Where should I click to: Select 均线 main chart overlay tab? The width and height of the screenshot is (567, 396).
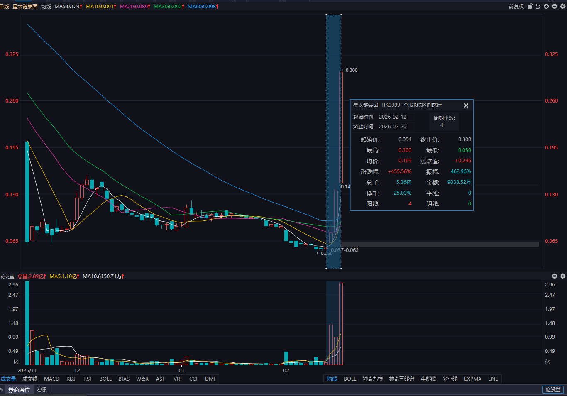332,379
